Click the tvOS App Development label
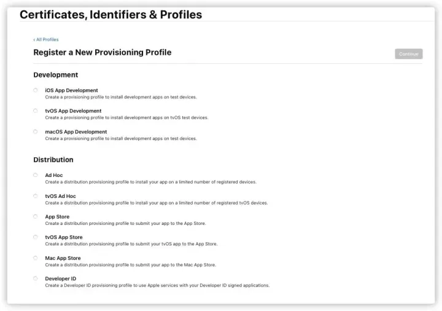Viewport: 442px width, 311px height. coord(73,111)
